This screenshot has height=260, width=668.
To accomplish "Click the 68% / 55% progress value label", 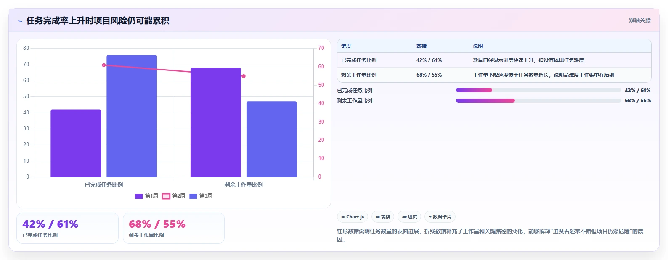I will 638,101.
